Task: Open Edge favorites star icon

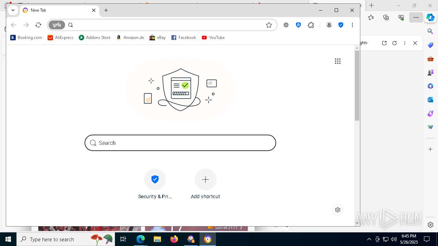Action: [x=371, y=17]
